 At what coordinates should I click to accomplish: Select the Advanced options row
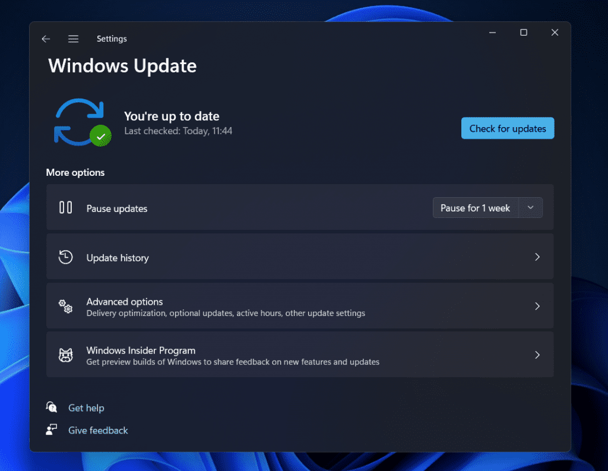click(300, 306)
